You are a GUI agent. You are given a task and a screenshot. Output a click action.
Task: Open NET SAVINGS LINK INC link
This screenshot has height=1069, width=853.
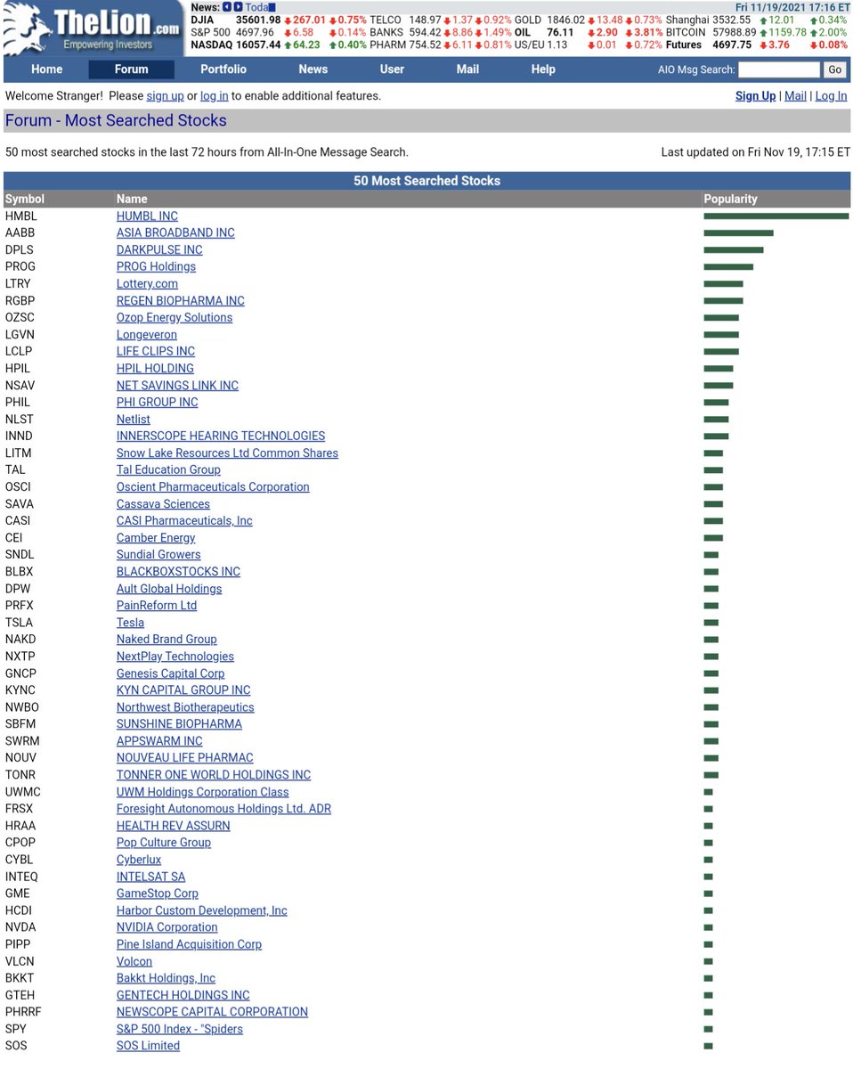177,386
